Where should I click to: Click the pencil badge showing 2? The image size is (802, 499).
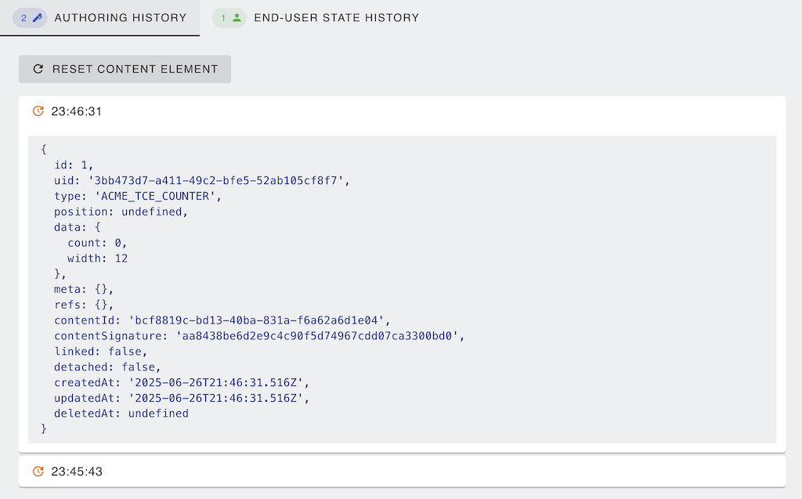tap(31, 18)
